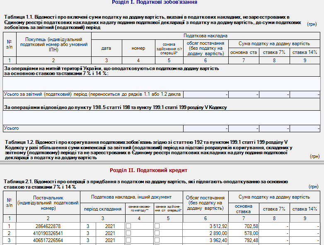Select the main rate tax amount 702,58
The width and height of the screenshot is (324, 245).
(x=244, y=226)
